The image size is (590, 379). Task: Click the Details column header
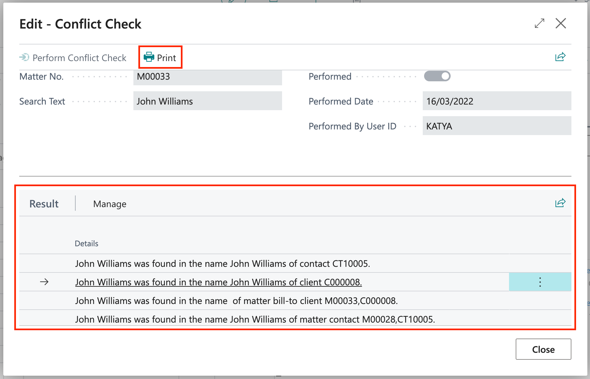coord(87,244)
